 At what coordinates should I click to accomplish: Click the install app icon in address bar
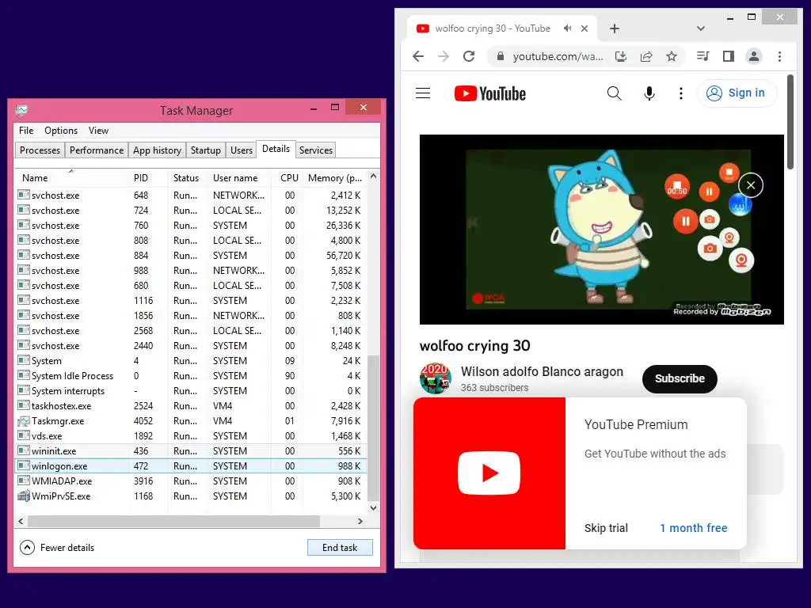[621, 56]
